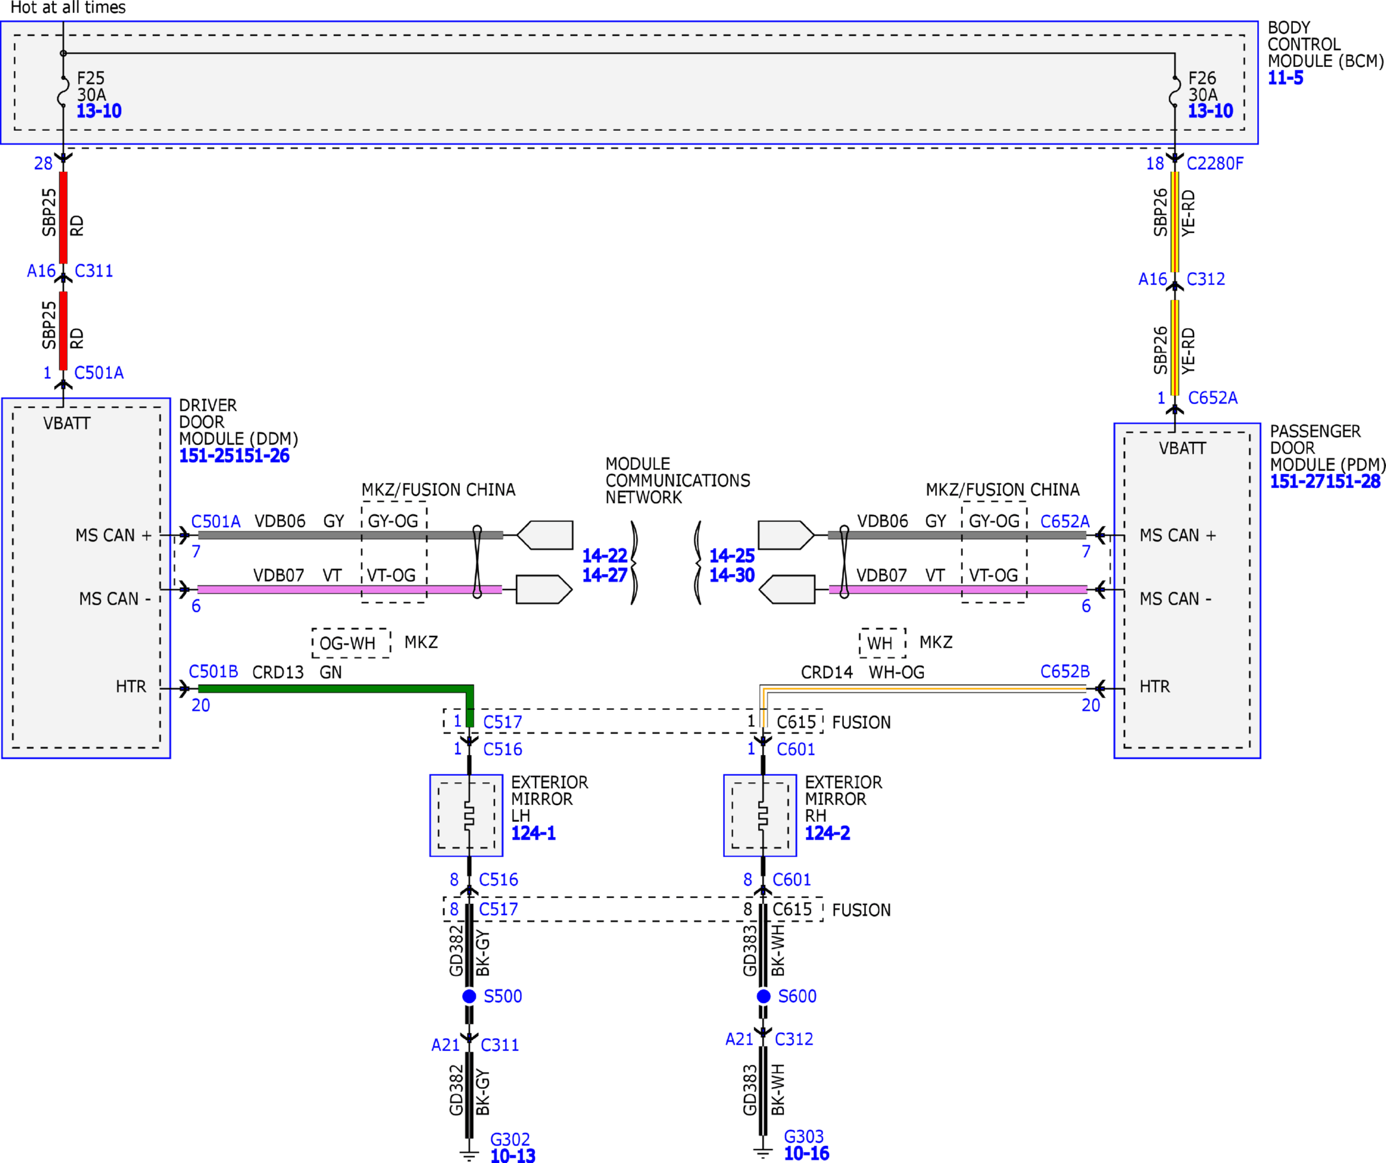Select ground label G303
Viewport: 1386px width, 1163px height.
(x=804, y=1136)
